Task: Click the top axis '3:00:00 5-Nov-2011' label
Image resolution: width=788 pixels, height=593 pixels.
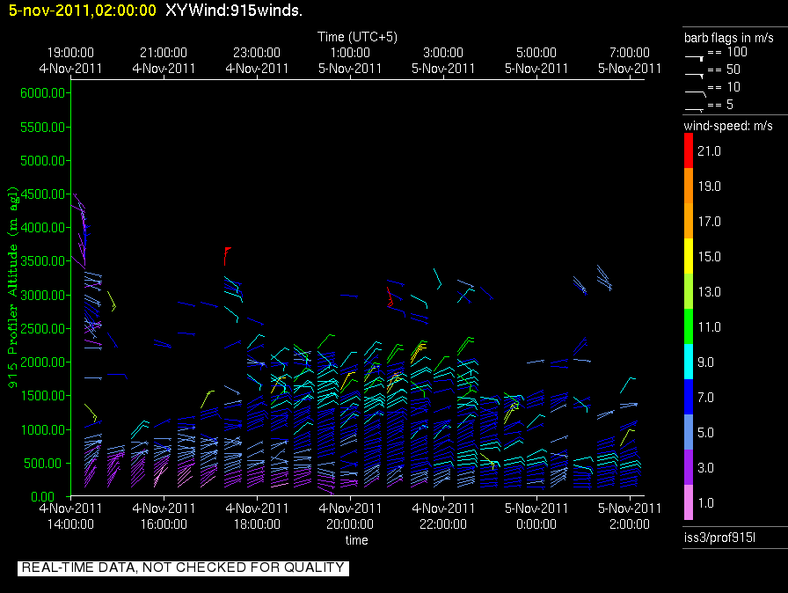Action: [x=442, y=61]
